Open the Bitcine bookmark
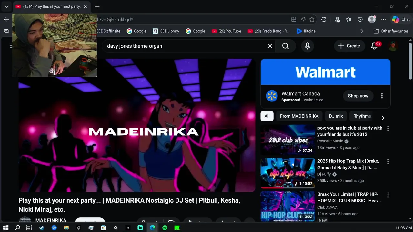The height and width of the screenshot is (232, 413). tap(306, 31)
